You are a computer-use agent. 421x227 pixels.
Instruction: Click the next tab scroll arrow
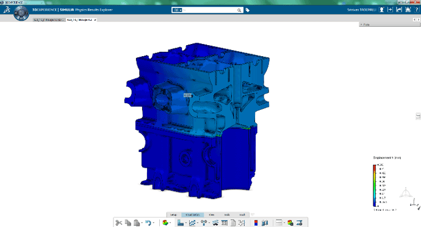(419, 20)
